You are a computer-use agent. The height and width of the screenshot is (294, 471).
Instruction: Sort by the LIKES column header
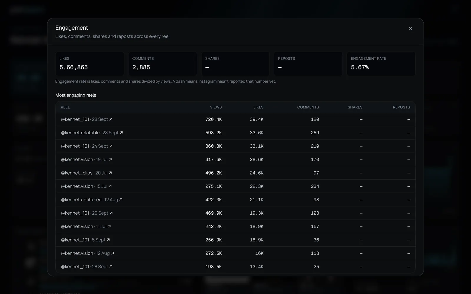[x=258, y=107]
